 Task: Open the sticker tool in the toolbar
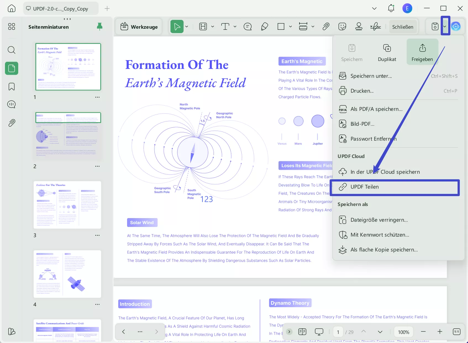342,26
